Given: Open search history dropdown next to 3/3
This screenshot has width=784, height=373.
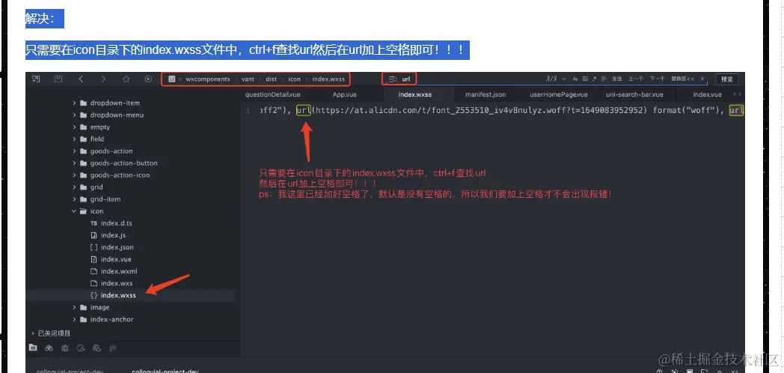Looking at the screenshot, I should 565,79.
